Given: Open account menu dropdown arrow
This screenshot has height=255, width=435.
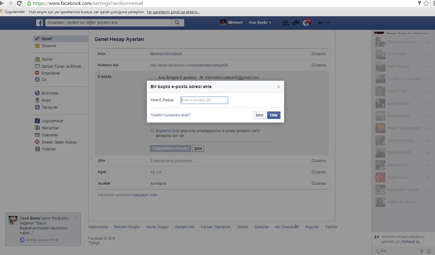Looking at the screenshot, I should [x=328, y=23].
